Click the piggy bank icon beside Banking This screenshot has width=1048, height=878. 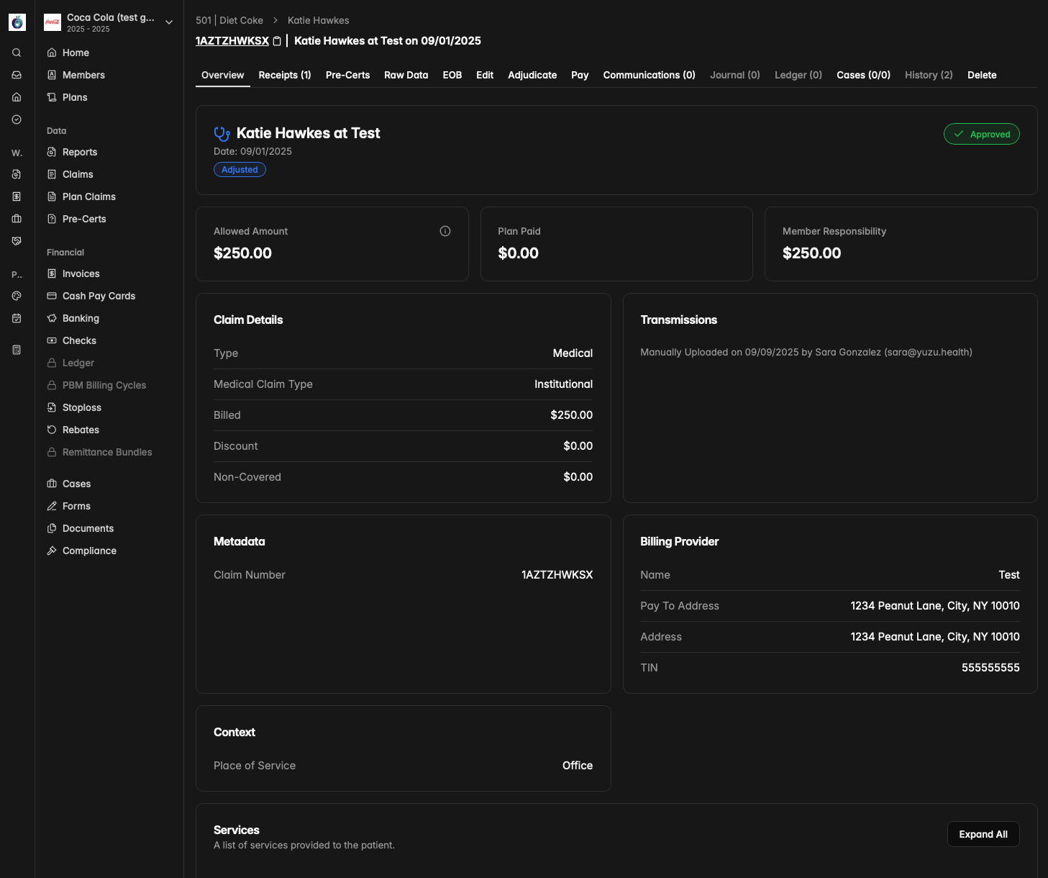click(52, 318)
